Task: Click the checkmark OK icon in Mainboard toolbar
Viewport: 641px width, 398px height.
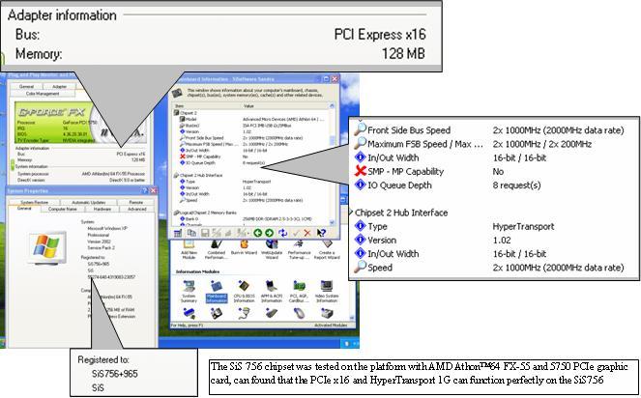Action: [296, 233]
